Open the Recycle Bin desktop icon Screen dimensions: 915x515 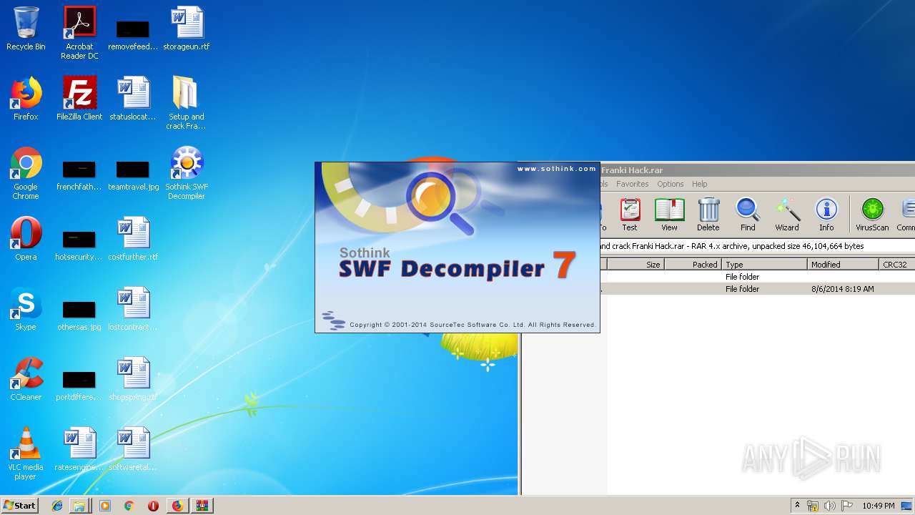tap(26, 29)
